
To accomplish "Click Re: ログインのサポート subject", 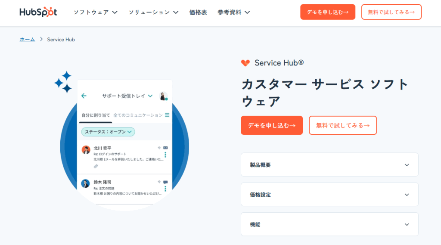I will 110,154.
